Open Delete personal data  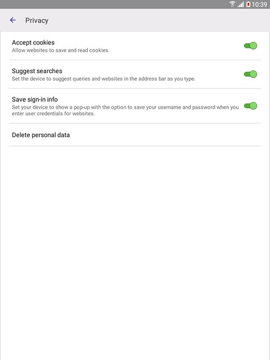coord(135,135)
